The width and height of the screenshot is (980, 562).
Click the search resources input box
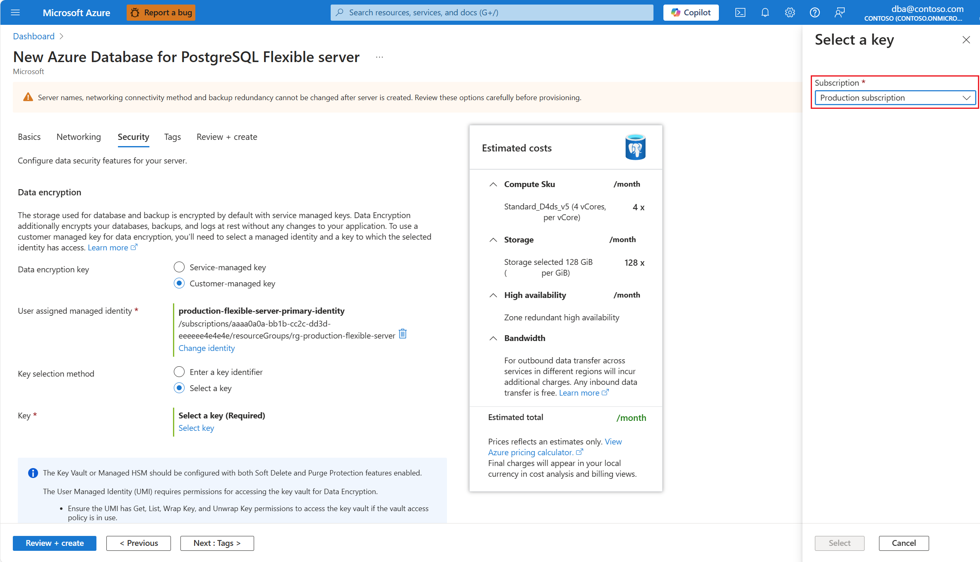[x=492, y=12]
